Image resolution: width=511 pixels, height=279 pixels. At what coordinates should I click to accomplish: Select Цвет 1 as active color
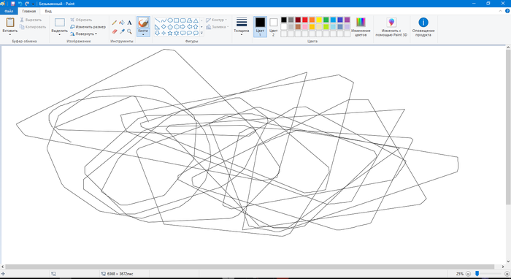(x=260, y=27)
